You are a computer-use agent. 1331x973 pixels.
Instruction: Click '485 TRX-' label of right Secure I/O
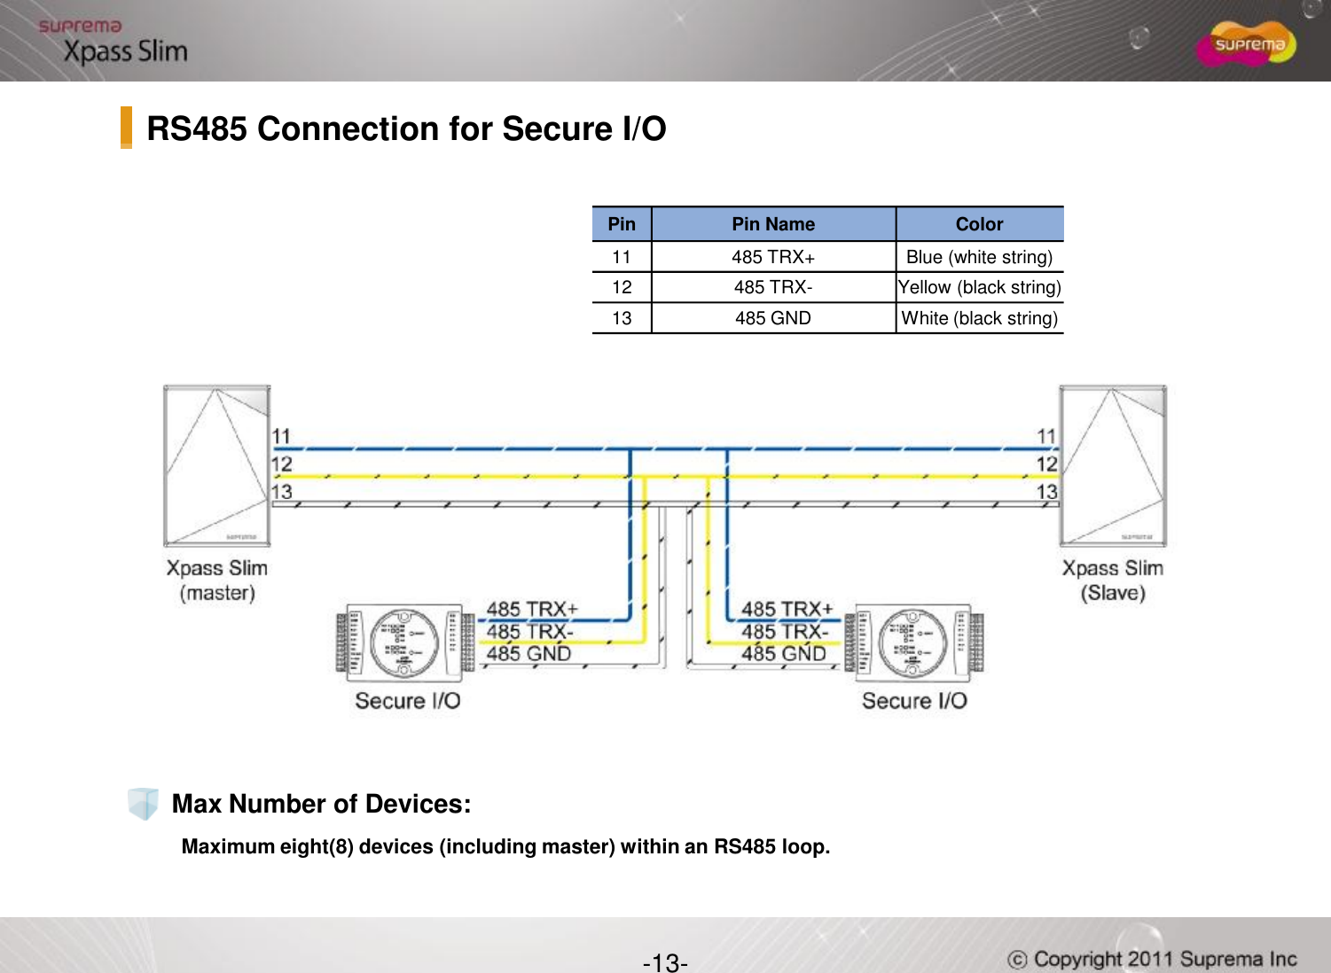click(785, 631)
